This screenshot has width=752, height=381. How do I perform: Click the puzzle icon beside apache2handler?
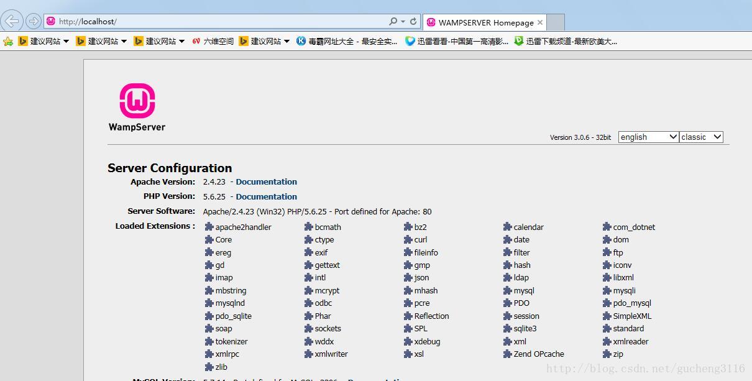[x=209, y=227]
